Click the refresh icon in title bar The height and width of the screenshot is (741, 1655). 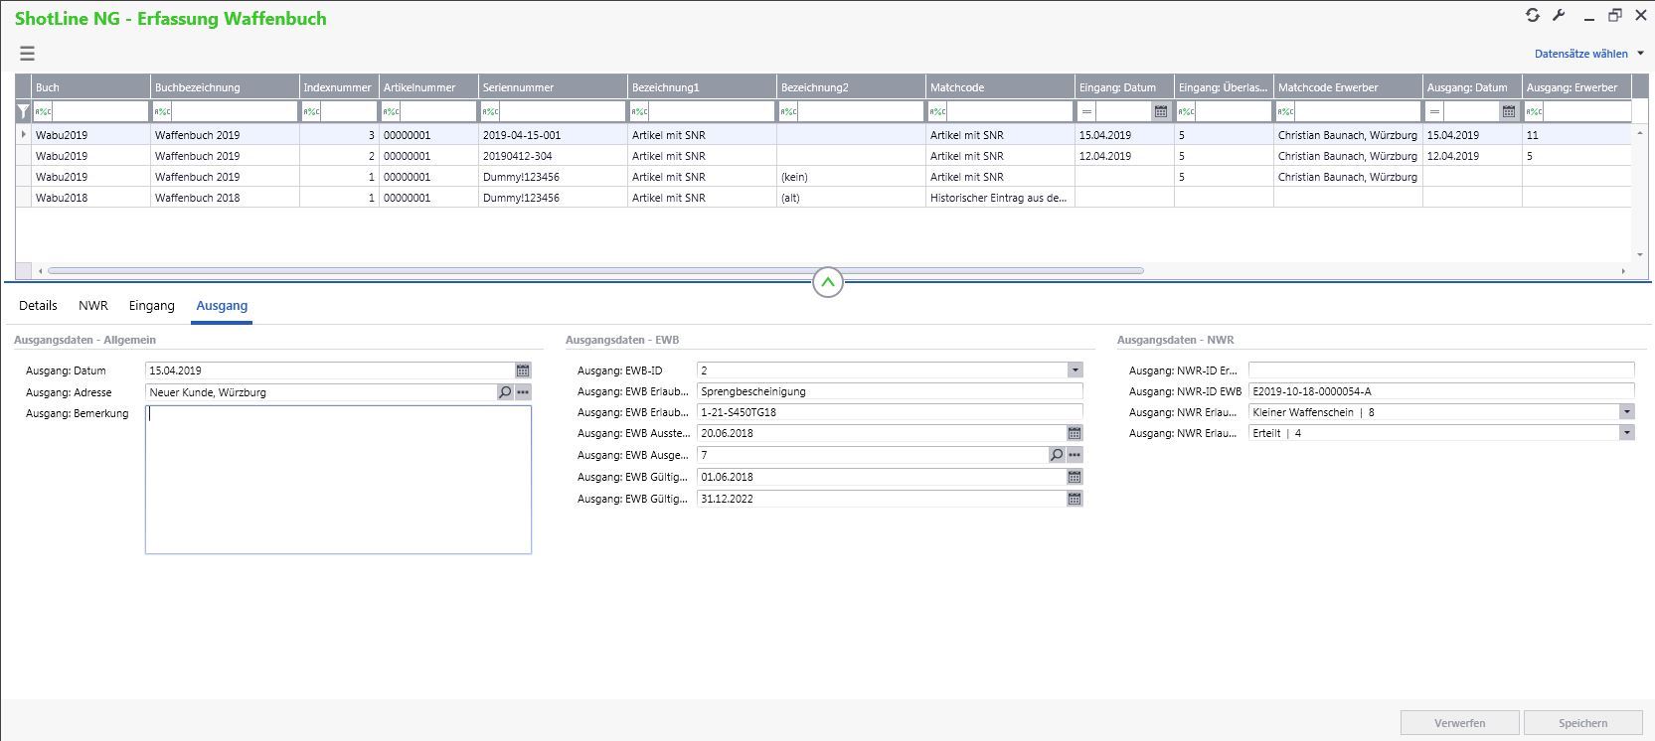(1533, 15)
